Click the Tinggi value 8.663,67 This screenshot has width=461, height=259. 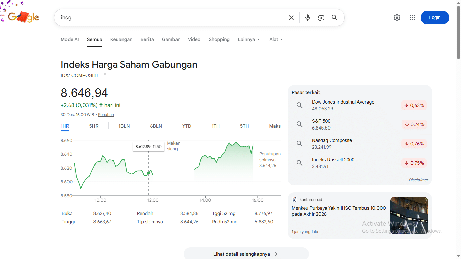coord(102,222)
